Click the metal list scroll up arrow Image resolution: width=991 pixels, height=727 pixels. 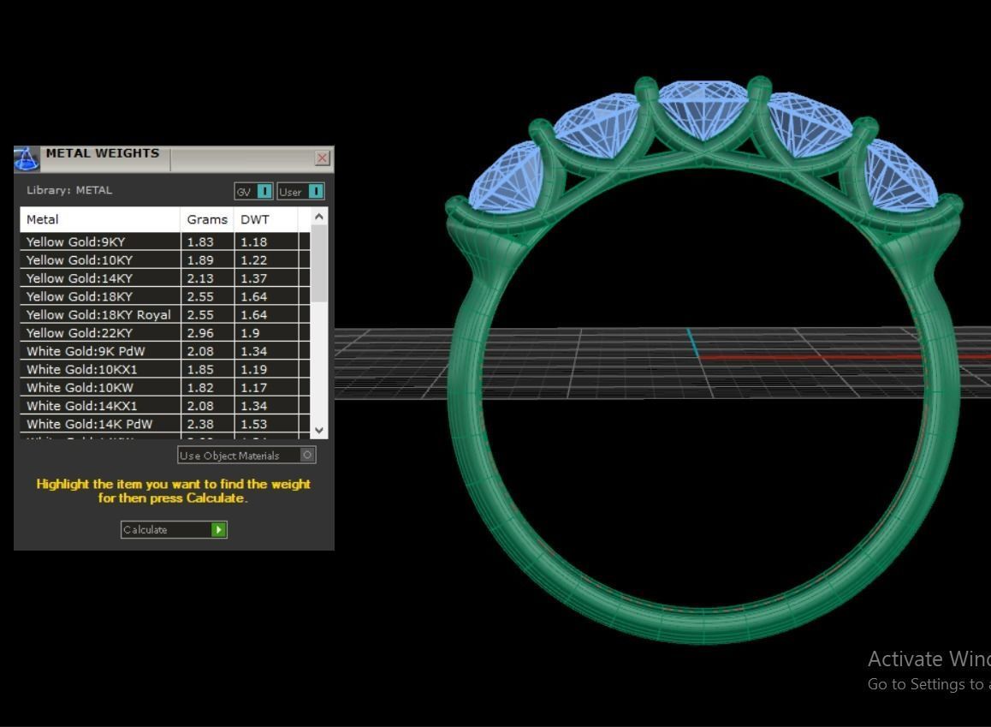coord(319,217)
